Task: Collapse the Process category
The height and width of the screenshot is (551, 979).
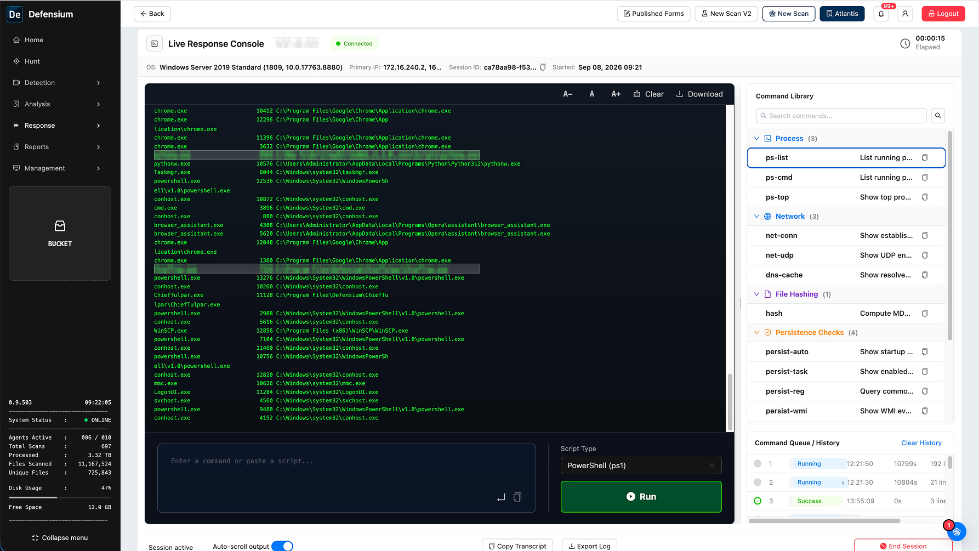Action: [x=757, y=139]
